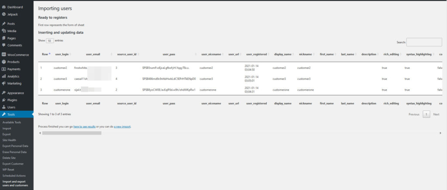
Task: Open WP Reset submenu item
Action: [8, 170]
